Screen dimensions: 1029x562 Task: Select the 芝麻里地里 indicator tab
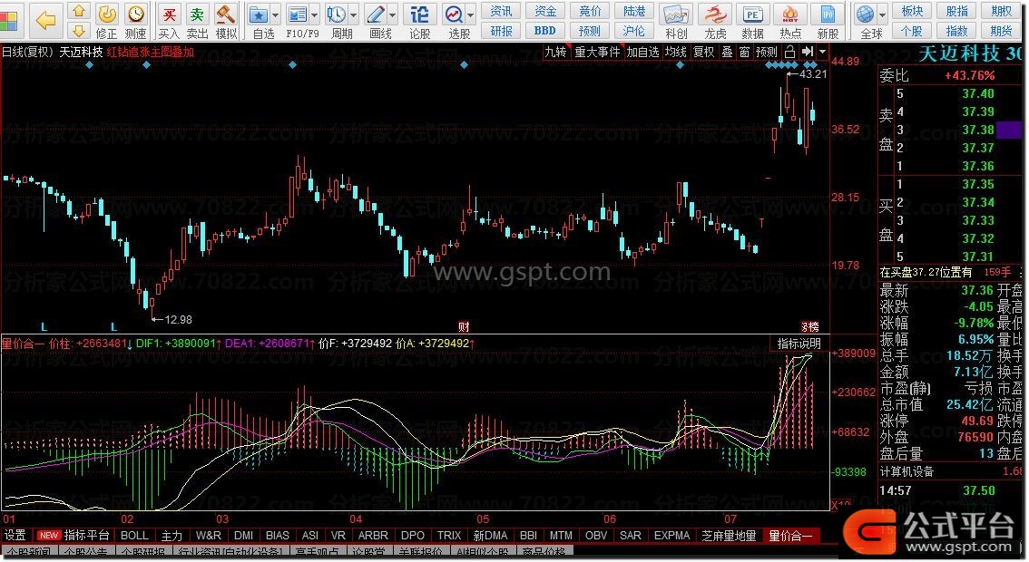[729, 536]
